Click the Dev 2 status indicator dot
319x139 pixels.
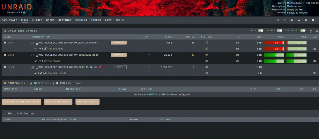(5, 55)
